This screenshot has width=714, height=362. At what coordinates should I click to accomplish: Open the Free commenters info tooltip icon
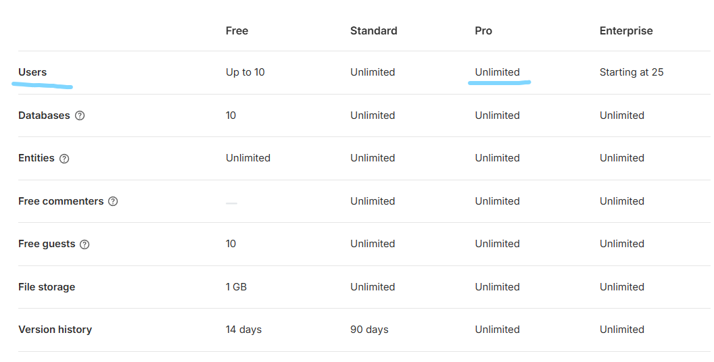[x=113, y=201]
